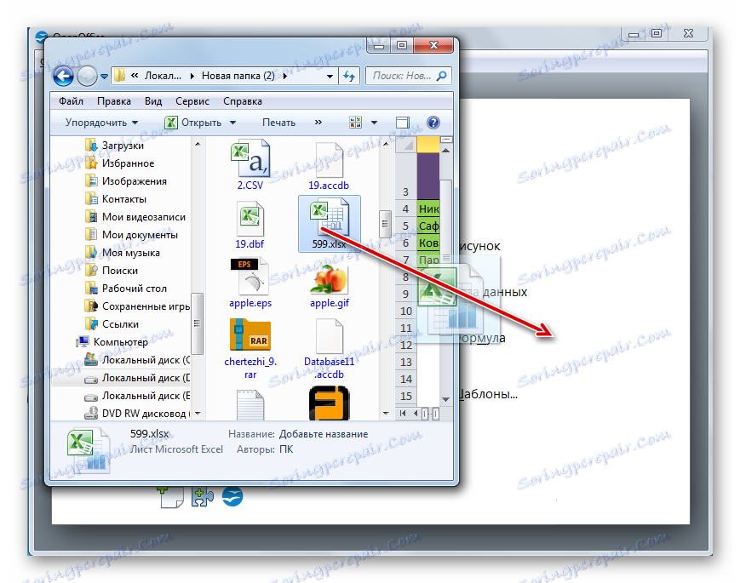Click the file list vertical scrollbar thumb
The height and width of the screenshot is (583, 740).
coord(385,224)
